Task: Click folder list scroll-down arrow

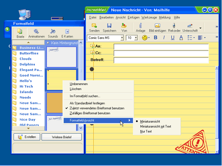Action: tap(28, 129)
